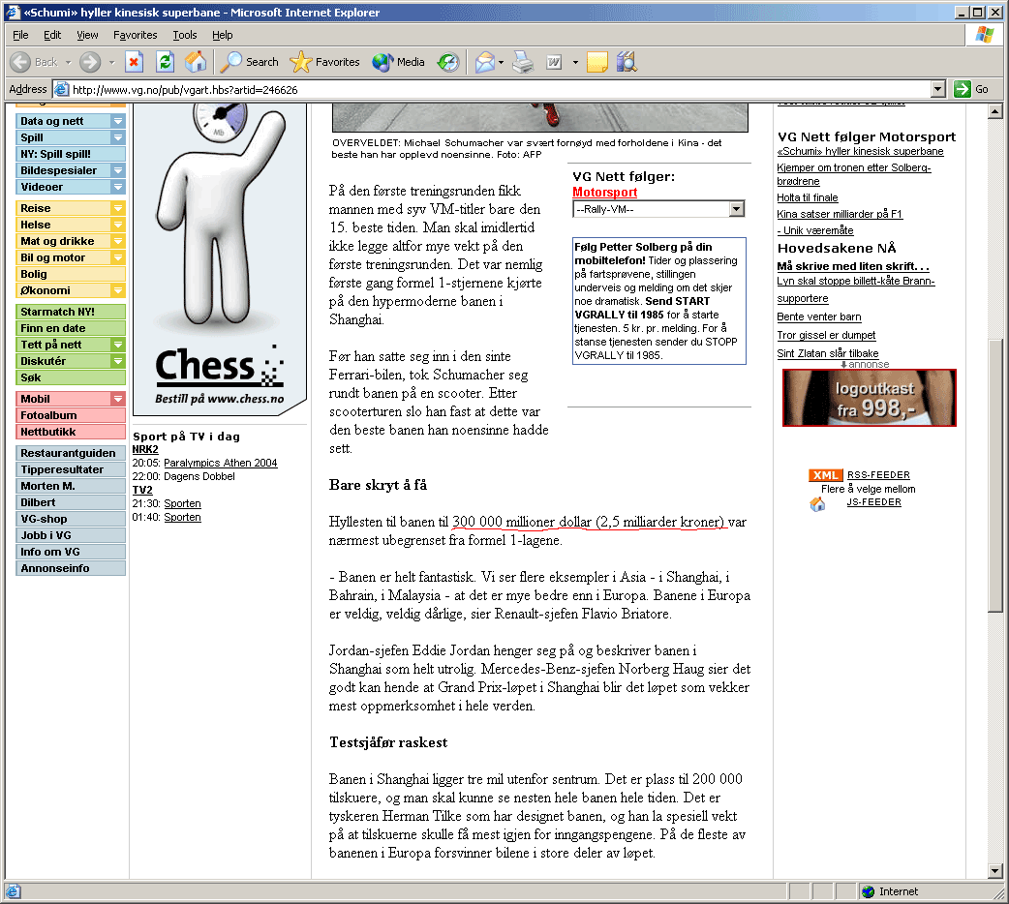
Task: Open the RSS-FEEDER link
Action: click(x=878, y=475)
